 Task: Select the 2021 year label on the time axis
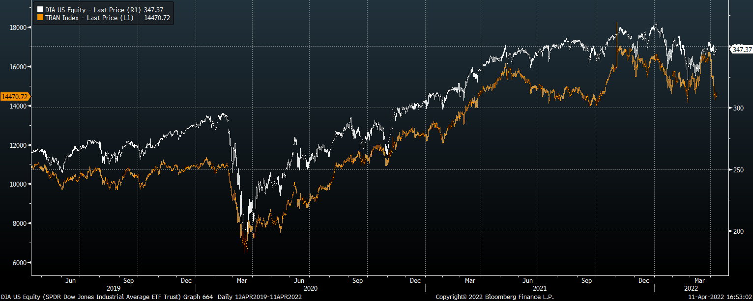pos(540,288)
